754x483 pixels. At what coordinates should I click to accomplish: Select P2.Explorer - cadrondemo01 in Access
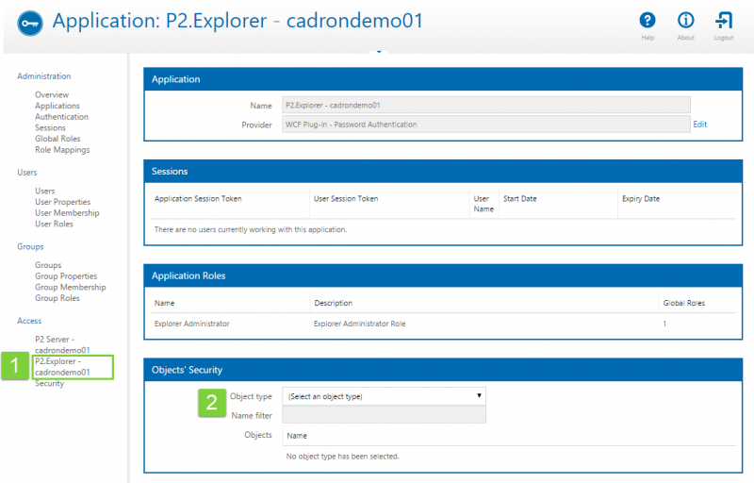coord(62,367)
